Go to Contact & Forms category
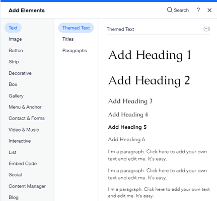Screen dimensions: 217x201 [x=27, y=118]
